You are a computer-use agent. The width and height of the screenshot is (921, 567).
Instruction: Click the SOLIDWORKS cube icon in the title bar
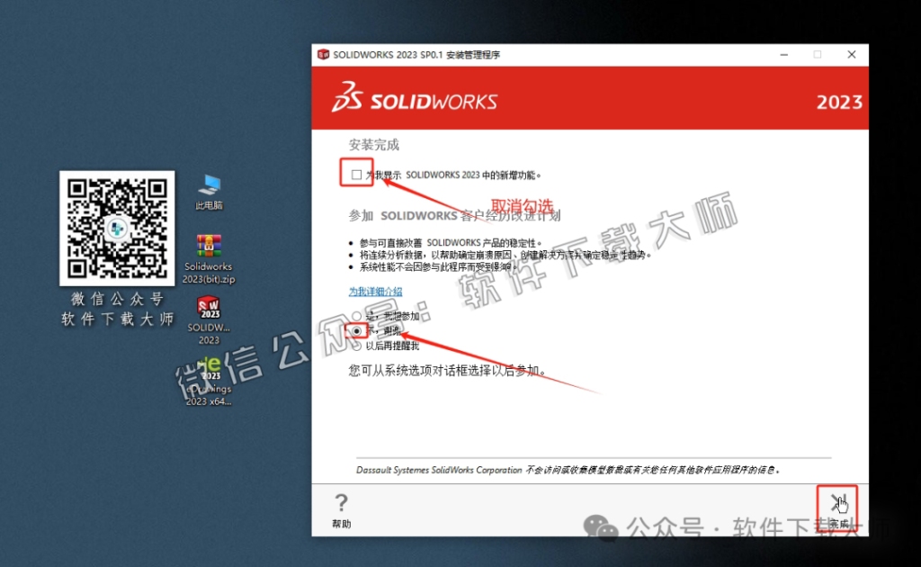(322, 54)
